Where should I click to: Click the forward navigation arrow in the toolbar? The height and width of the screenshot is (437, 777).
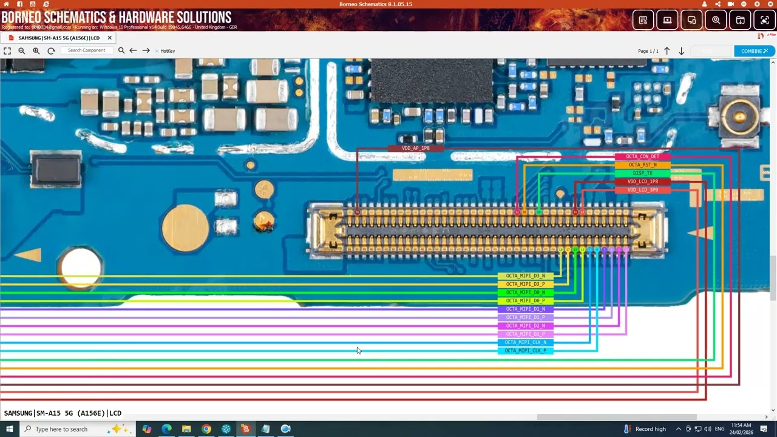tap(146, 50)
